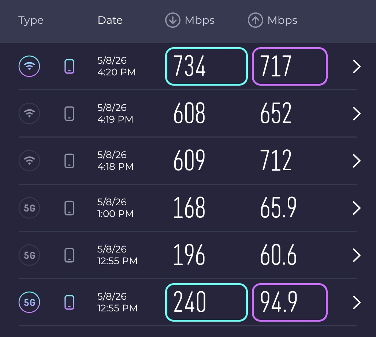Viewport: 376px width, 337px height.
Task: Open the 196 Mbps 5G test result
Action: [x=188, y=255]
